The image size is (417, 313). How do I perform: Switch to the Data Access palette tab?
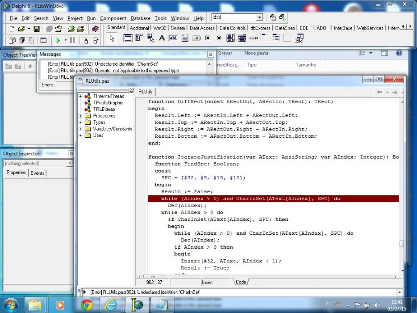(202, 28)
